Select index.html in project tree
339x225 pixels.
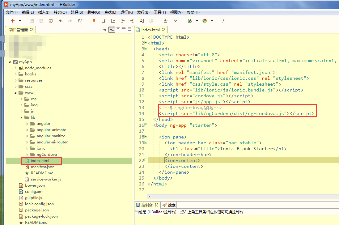(40, 161)
